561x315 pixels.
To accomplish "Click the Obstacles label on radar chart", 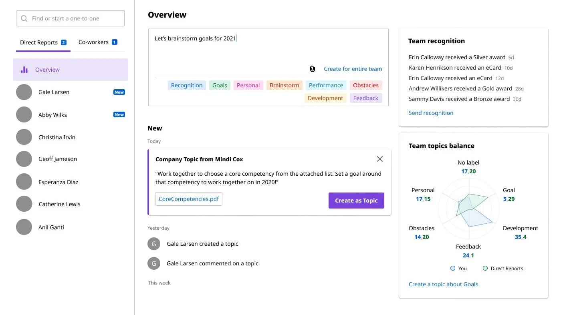I will pyautogui.click(x=422, y=228).
